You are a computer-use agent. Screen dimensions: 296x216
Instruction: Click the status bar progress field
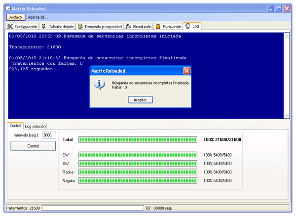click(92, 208)
